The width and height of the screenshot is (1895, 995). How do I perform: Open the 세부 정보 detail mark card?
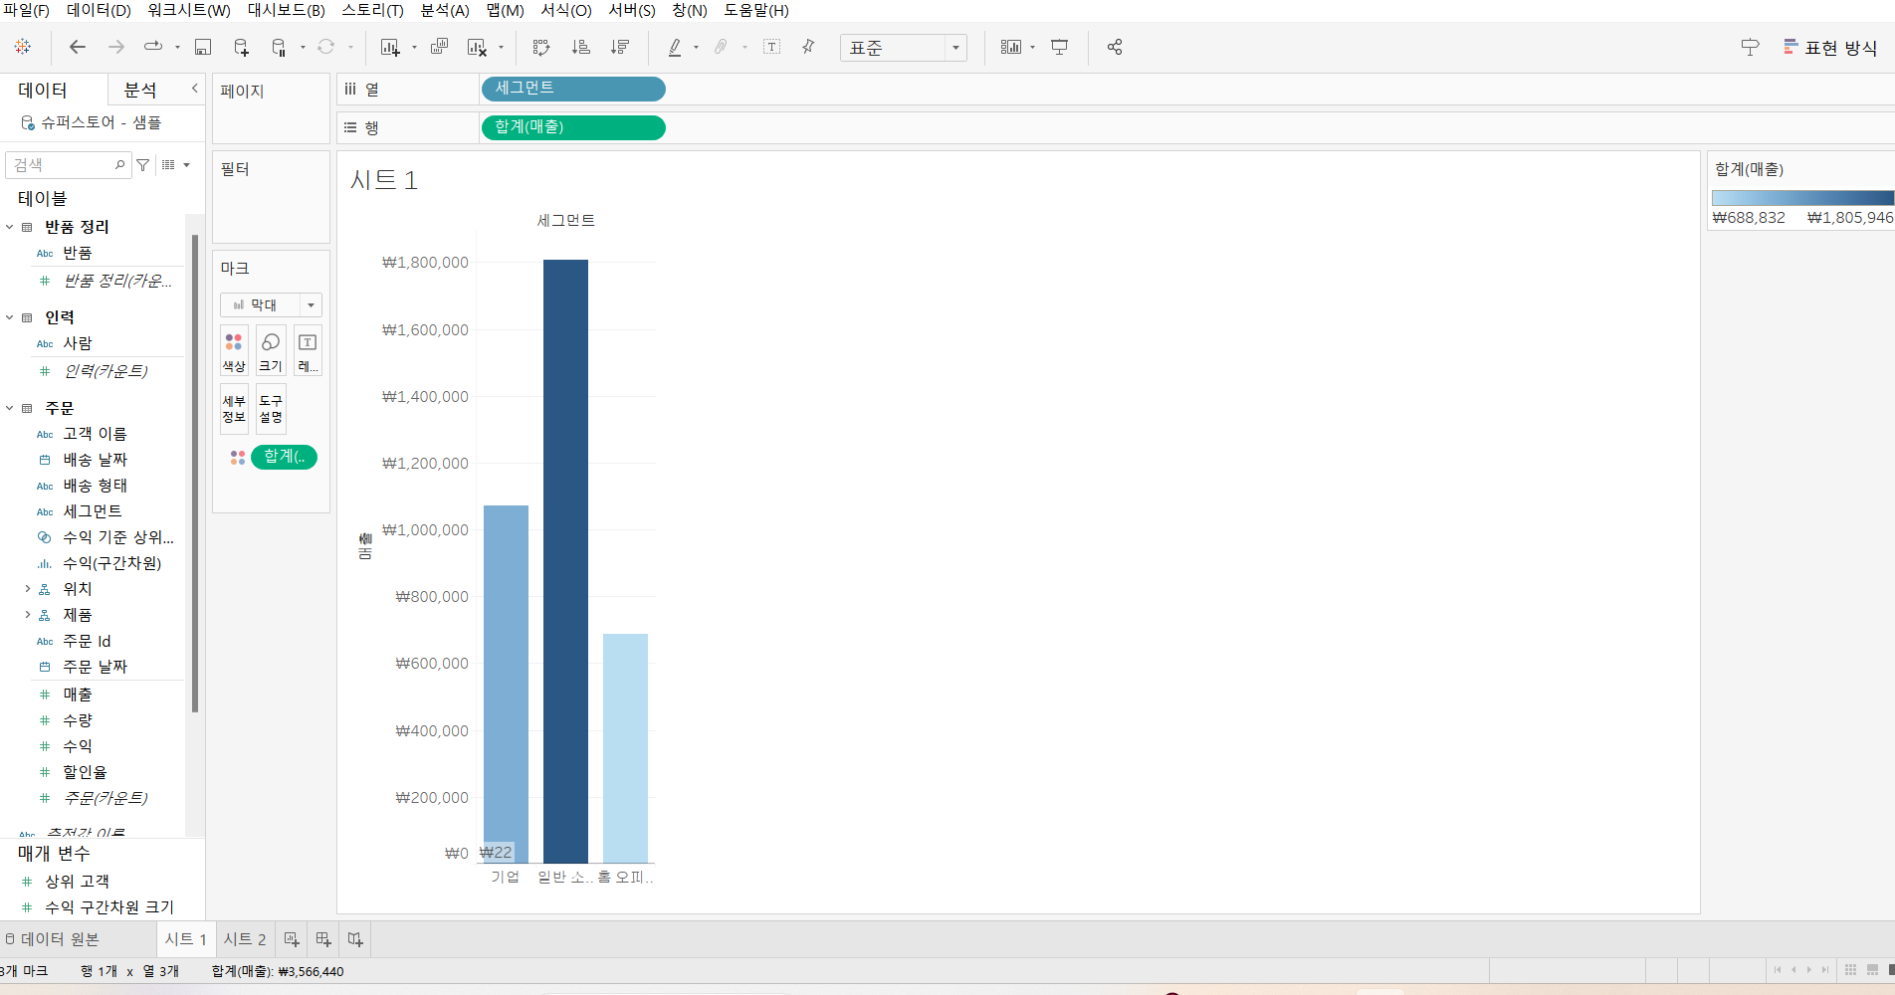coord(234,409)
